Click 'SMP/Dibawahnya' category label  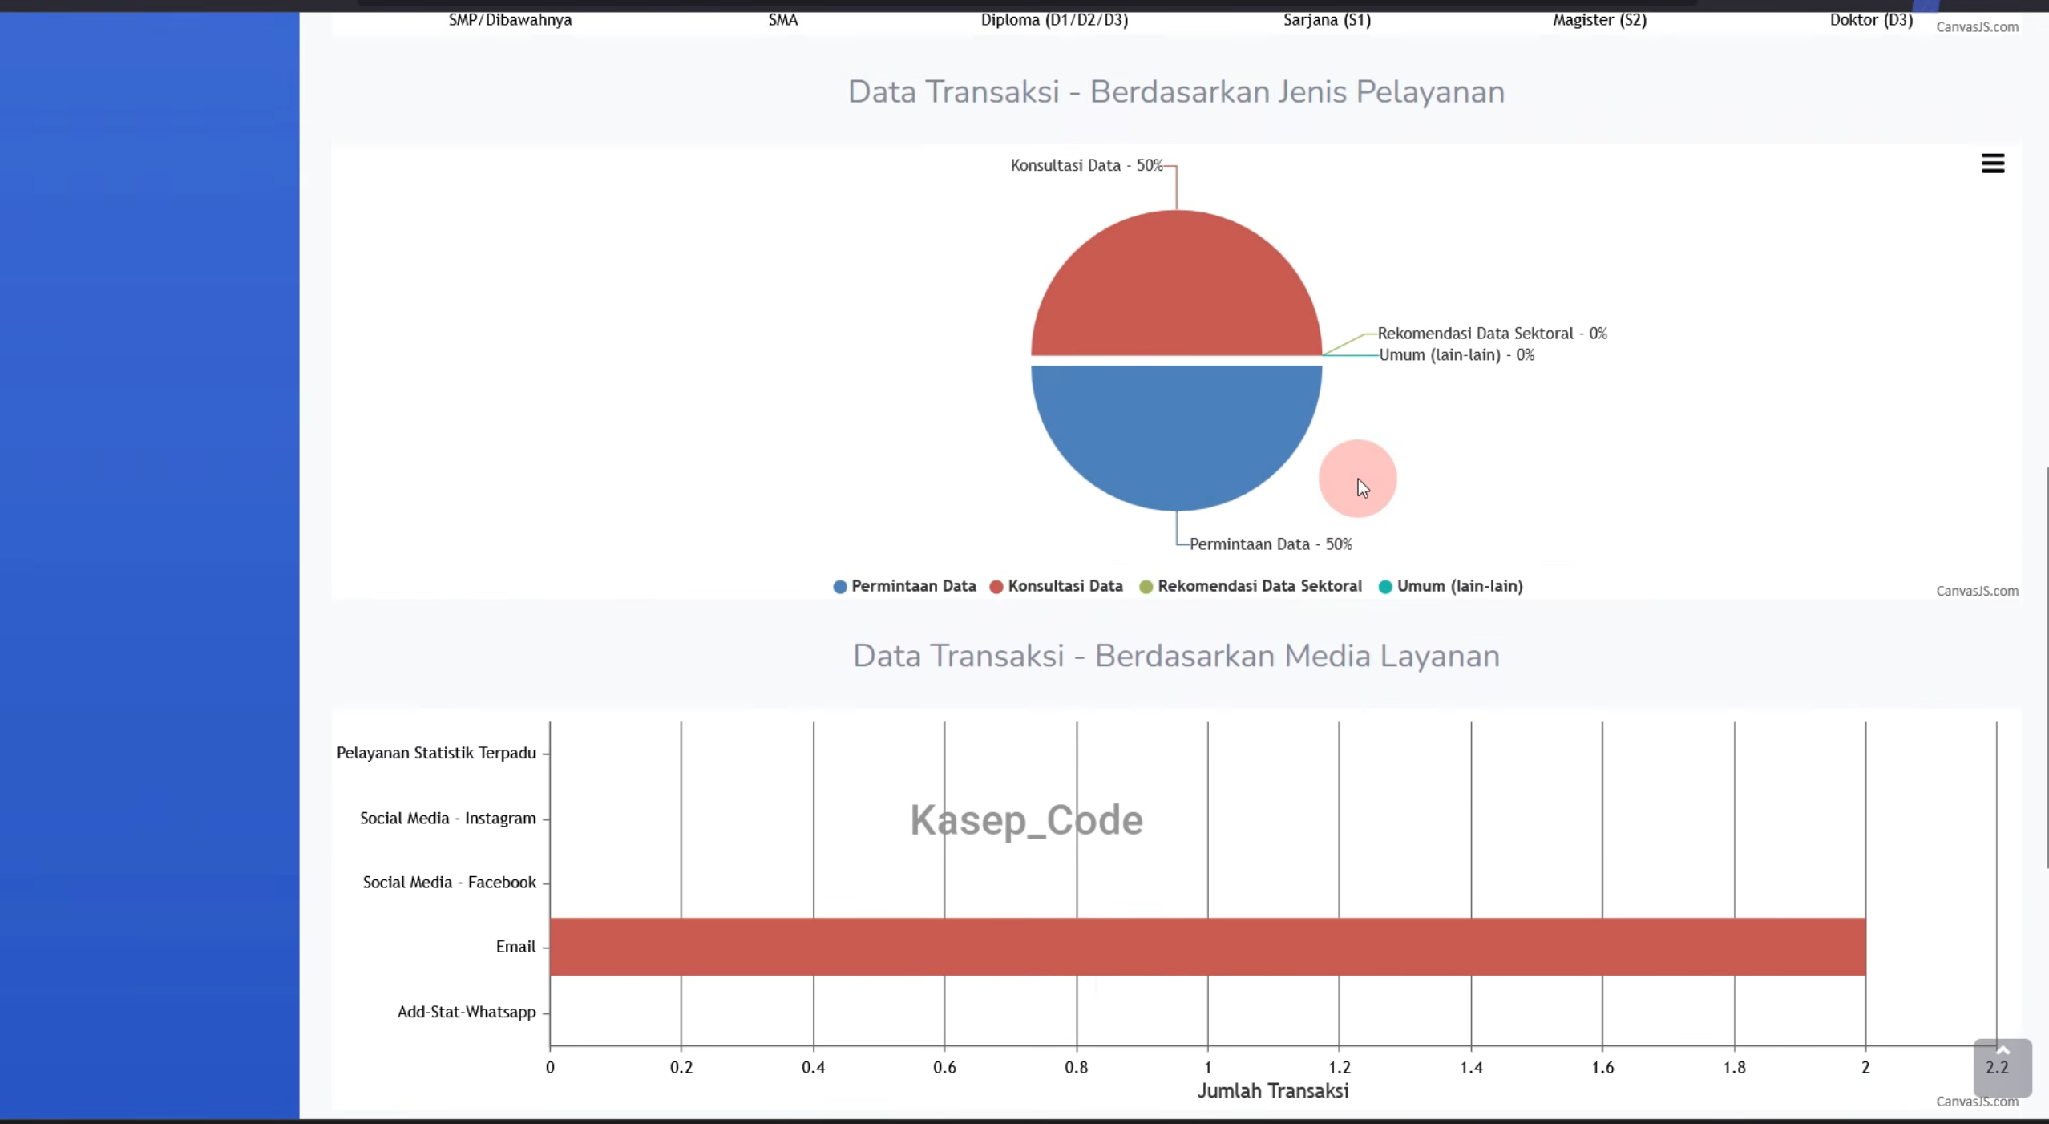pos(510,20)
